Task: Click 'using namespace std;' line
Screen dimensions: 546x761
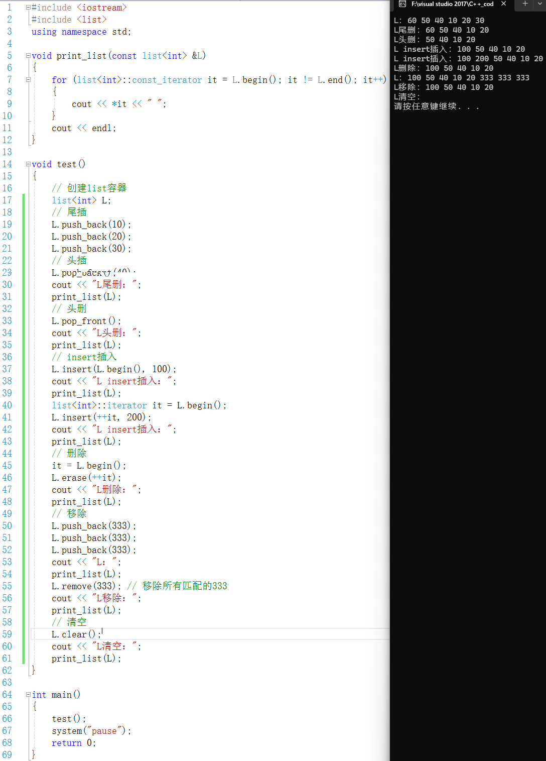Action: pos(81,32)
